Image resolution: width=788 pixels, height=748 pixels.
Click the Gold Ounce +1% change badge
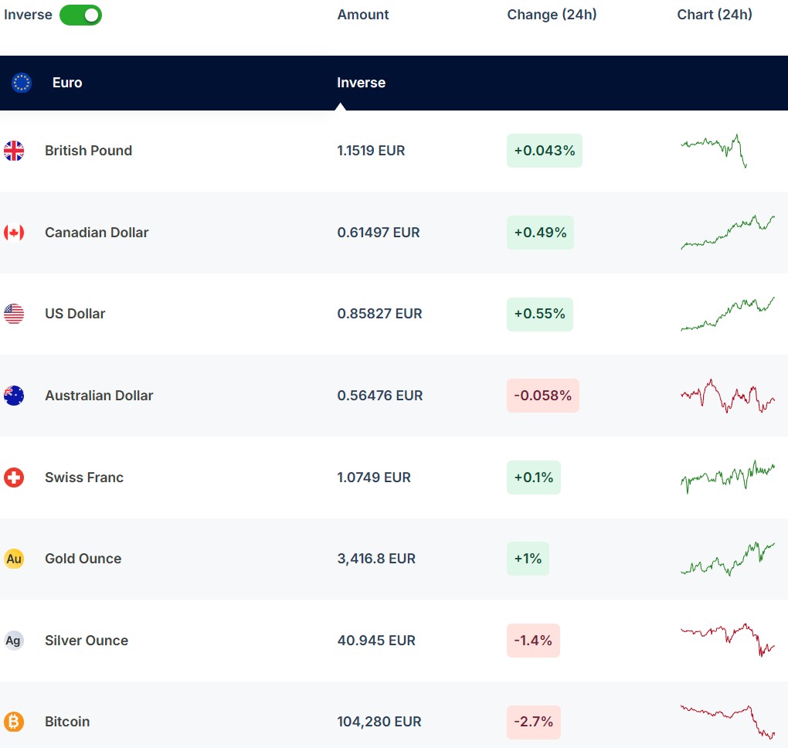click(x=528, y=559)
